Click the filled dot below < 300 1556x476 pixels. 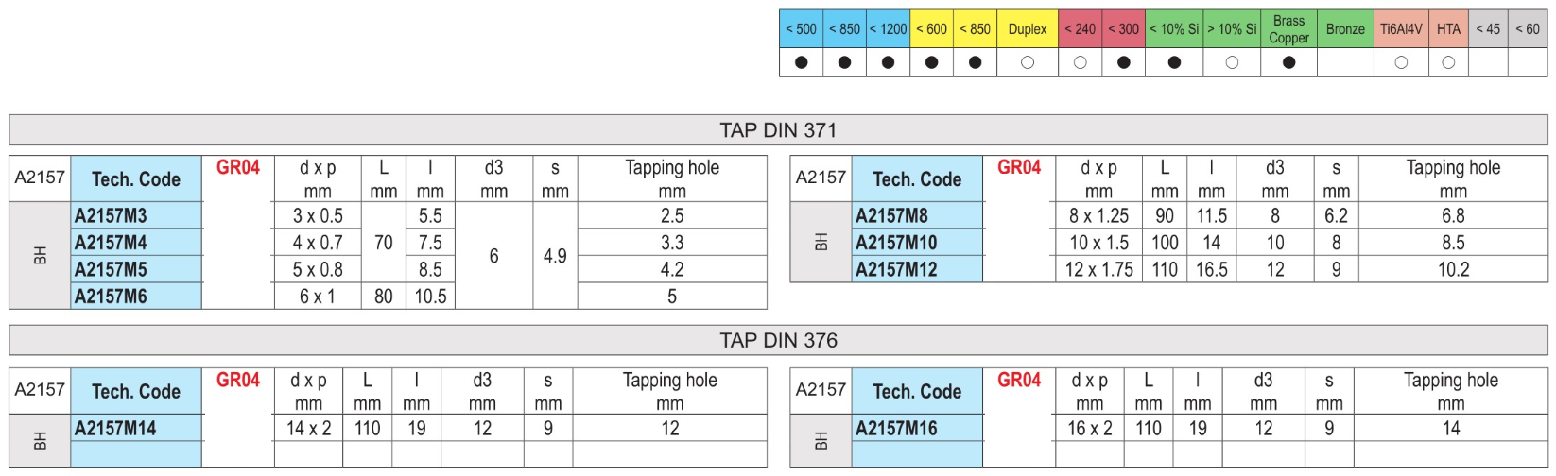[x=1123, y=62]
